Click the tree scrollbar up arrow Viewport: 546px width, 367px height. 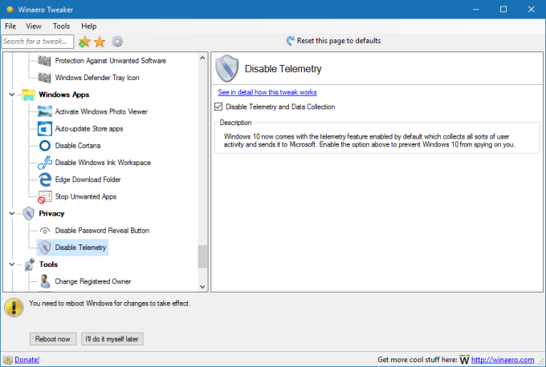202,58
